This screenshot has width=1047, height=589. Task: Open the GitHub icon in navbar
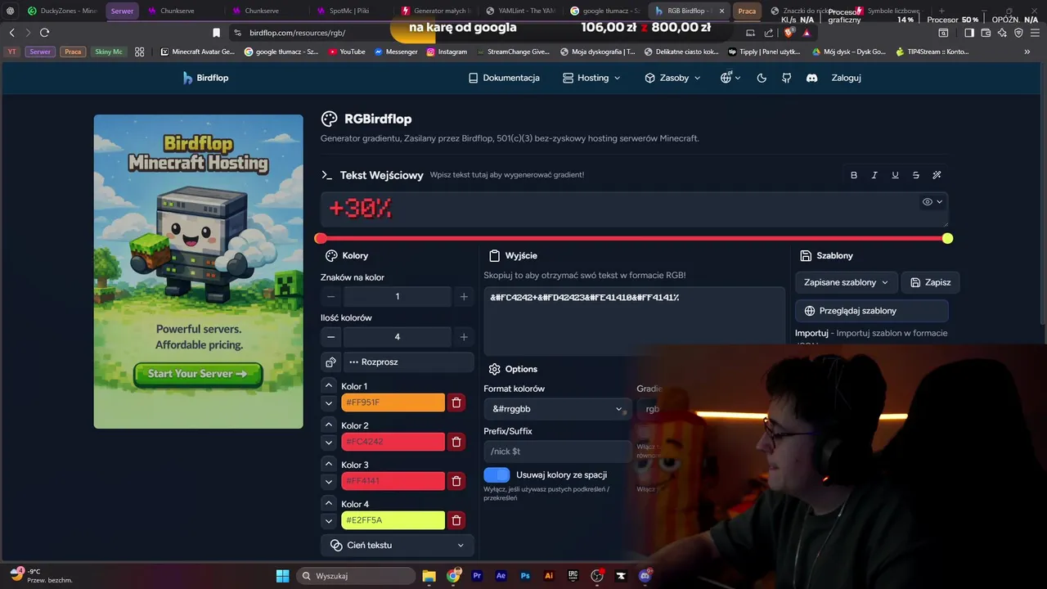[x=787, y=78]
